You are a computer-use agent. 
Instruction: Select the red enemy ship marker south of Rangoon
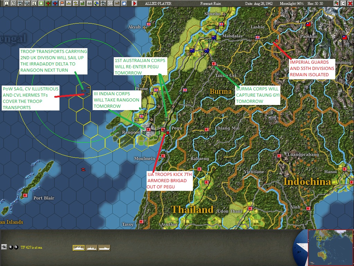point(83,169)
